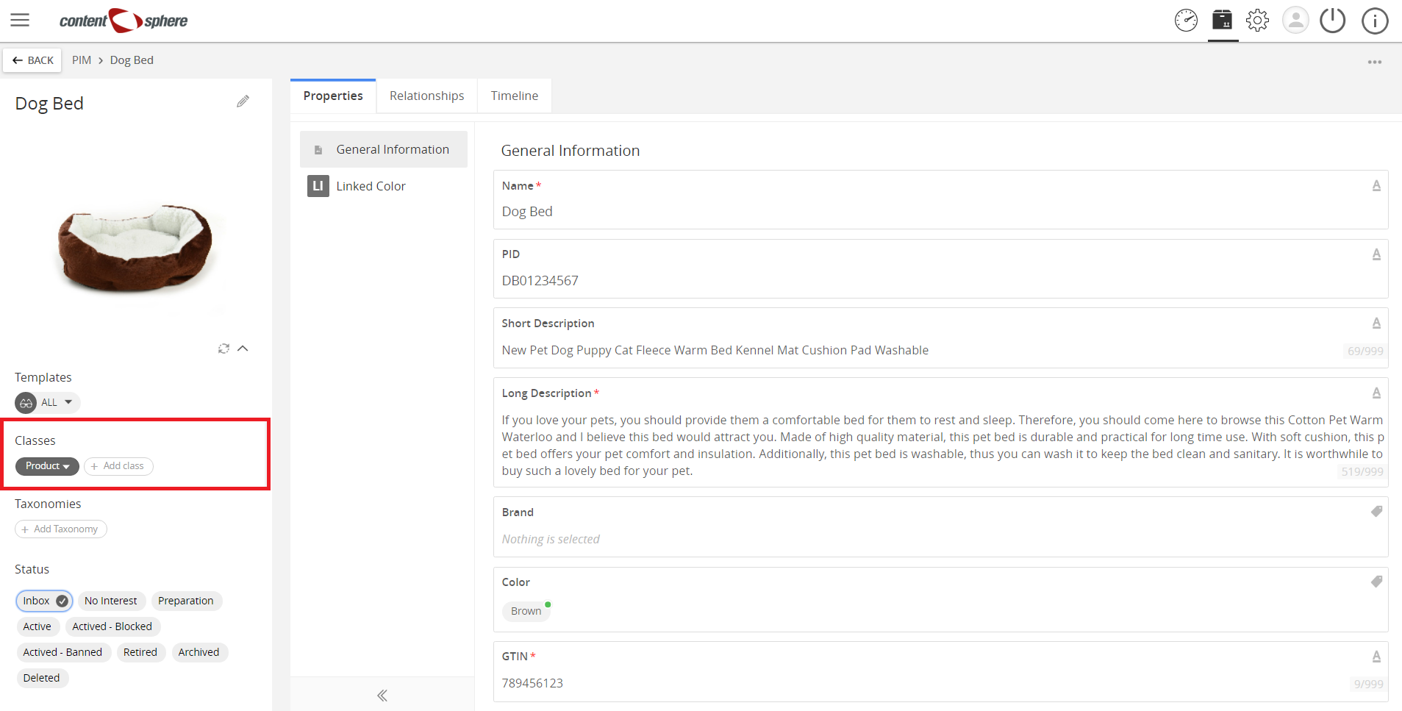Click the PID value DB01234567
Screen dimensions: 1402x711
pos(540,281)
